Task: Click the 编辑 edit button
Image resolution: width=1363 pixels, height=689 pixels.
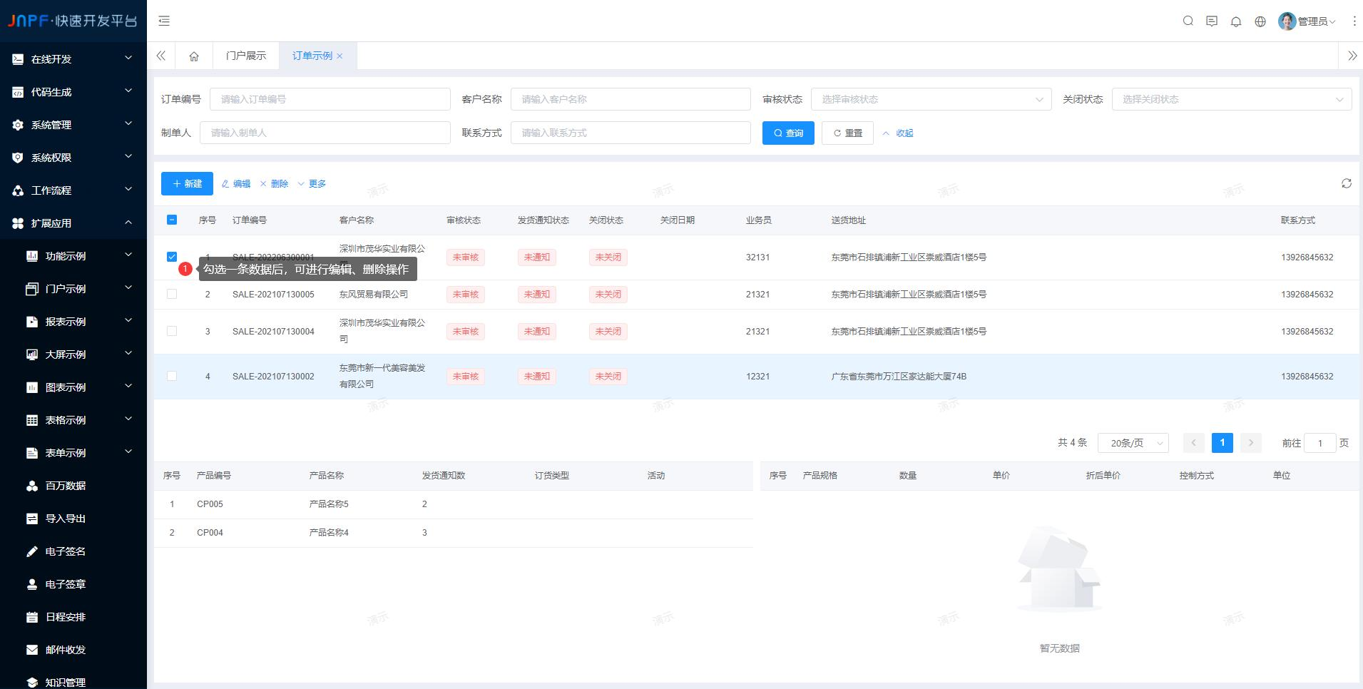Action: coord(236,183)
